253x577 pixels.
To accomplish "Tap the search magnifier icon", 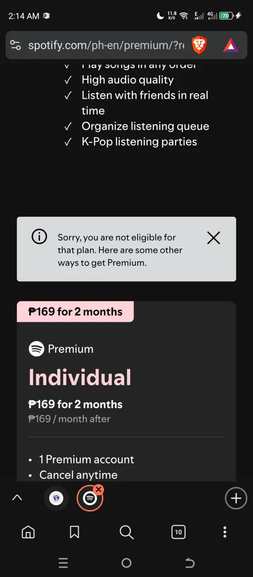I will [126, 532].
